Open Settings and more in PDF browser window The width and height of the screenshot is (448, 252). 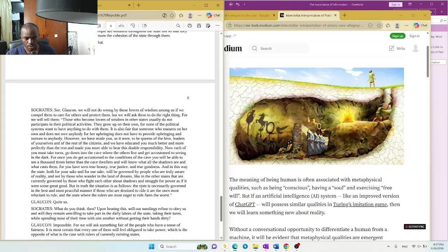[x=199, y=15]
